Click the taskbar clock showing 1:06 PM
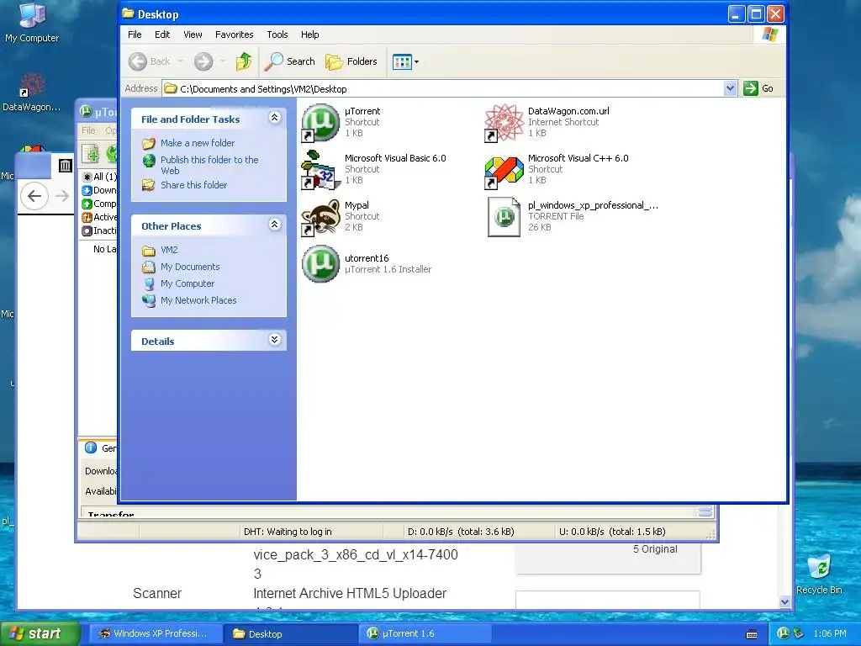The height and width of the screenshot is (646, 861). 830,634
